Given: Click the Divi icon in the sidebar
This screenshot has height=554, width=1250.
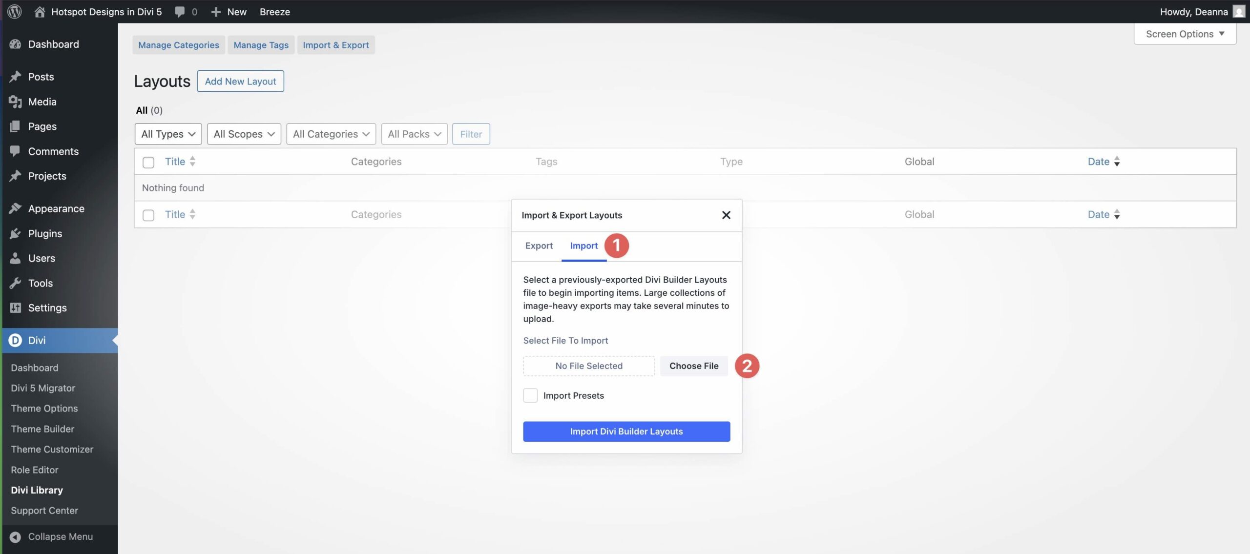Looking at the screenshot, I should coord(15,340).
